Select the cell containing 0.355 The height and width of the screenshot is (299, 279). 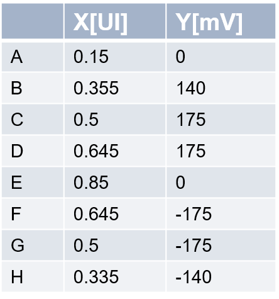(115, 88)
